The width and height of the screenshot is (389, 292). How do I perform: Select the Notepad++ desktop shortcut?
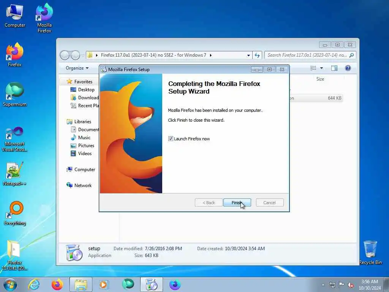pos(15,174)
